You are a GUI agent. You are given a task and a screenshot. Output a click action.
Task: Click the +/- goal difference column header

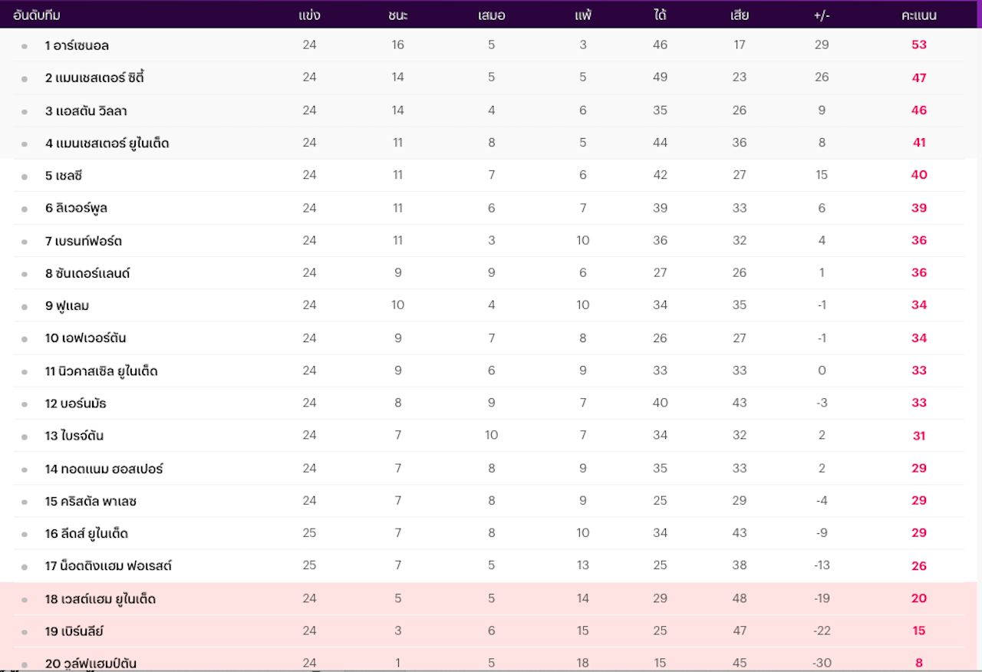click(822, 15)
